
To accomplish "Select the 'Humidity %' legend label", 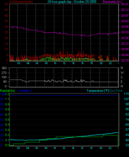I will (x=26, y=91).
